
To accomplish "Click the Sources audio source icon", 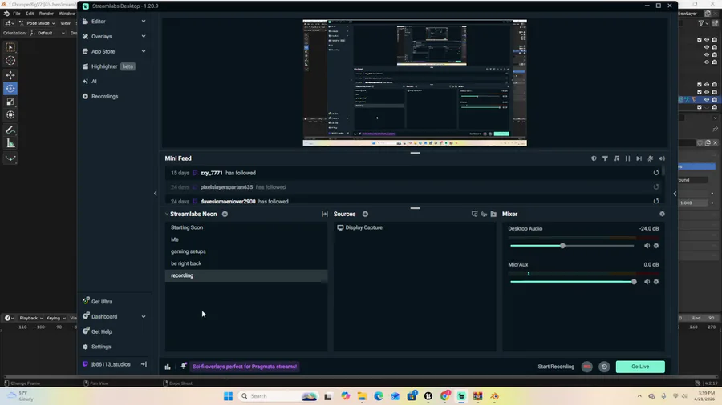I will 484,214.
